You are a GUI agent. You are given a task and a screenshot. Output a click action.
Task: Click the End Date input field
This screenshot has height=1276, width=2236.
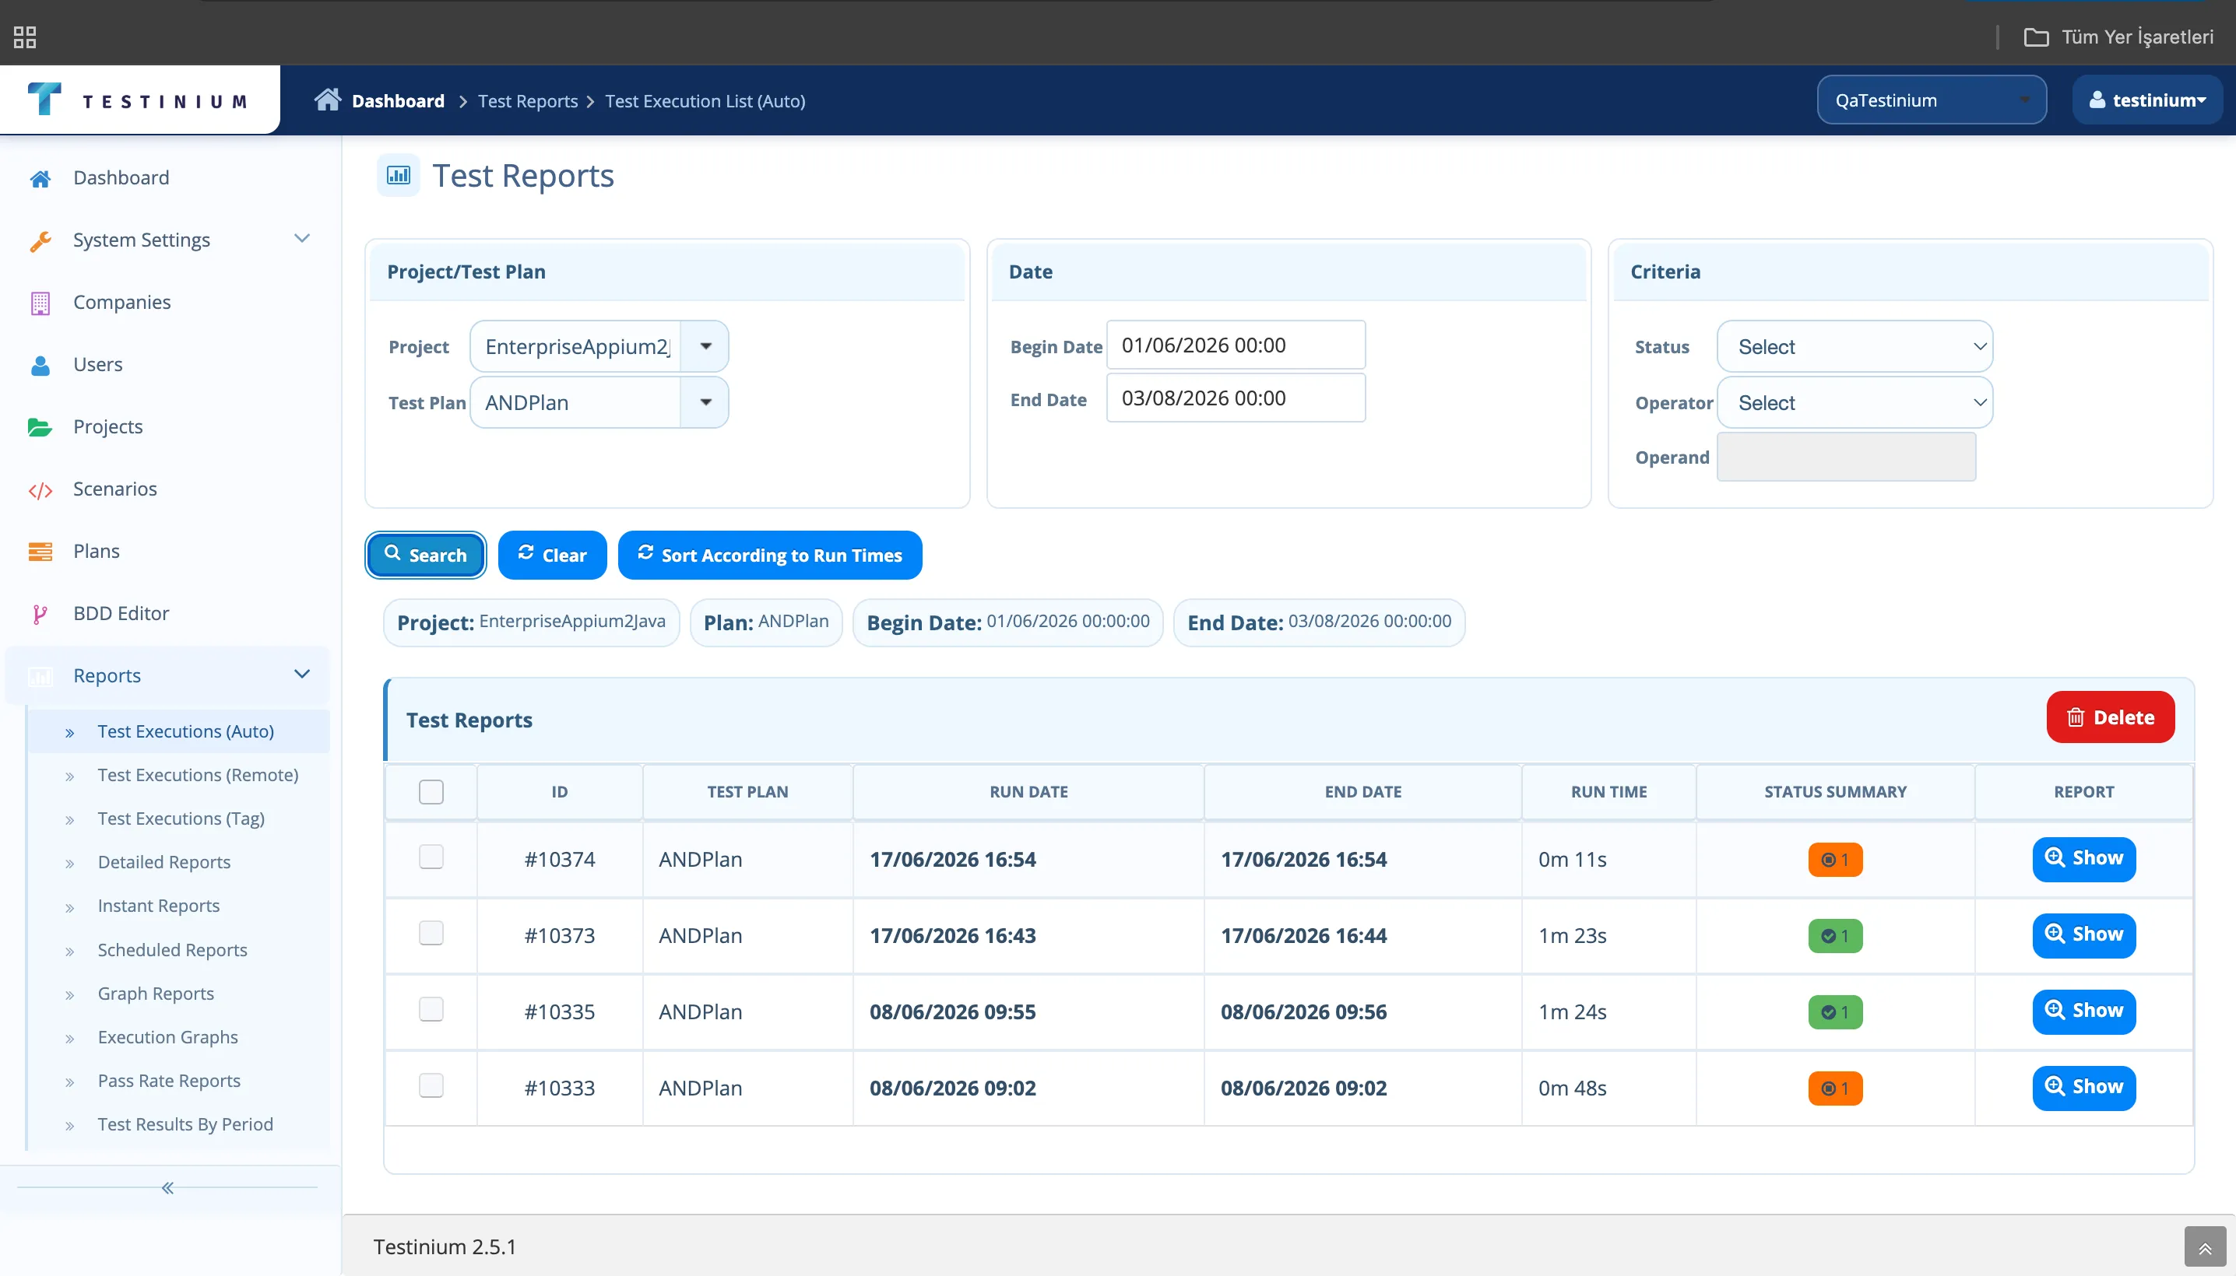coord(1236,398)
